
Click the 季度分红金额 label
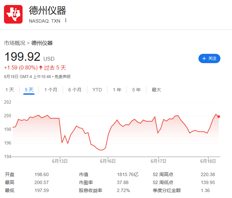coord(167,190)
